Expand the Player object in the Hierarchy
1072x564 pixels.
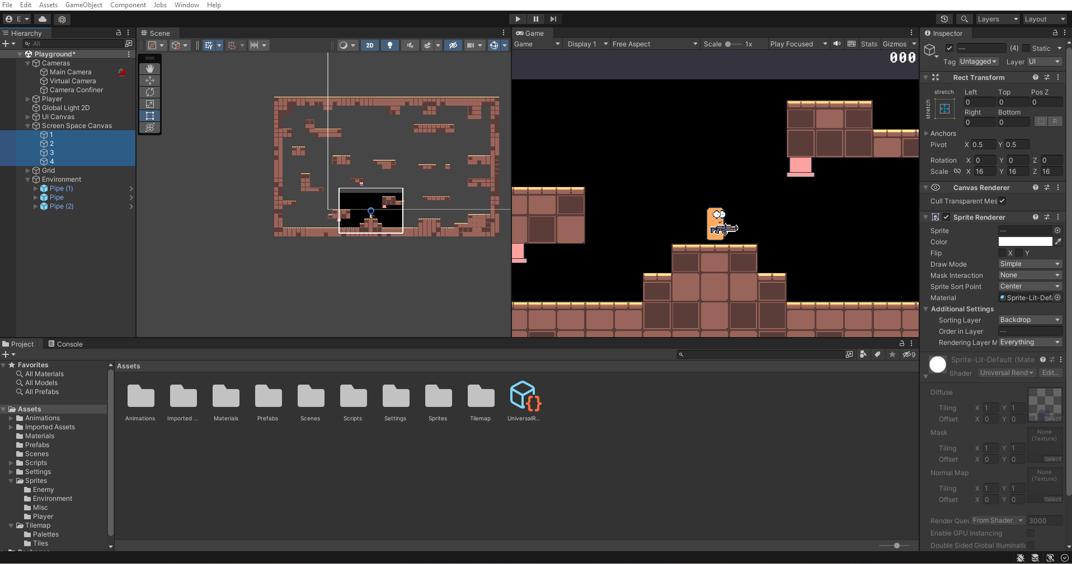pos(27,98)
